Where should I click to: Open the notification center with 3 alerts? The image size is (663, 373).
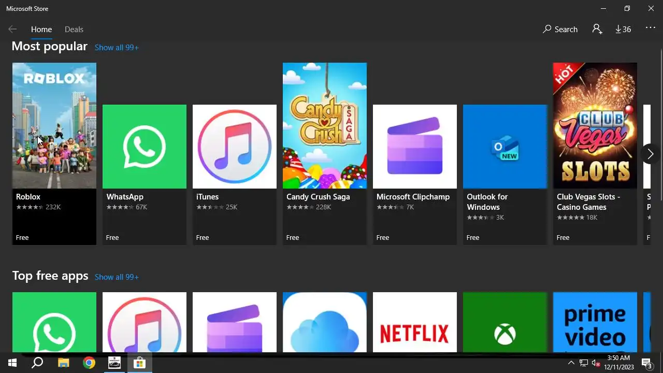click(x=646, y=363)
